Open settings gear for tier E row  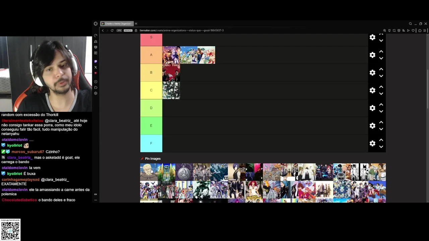(x=372, y=126)
